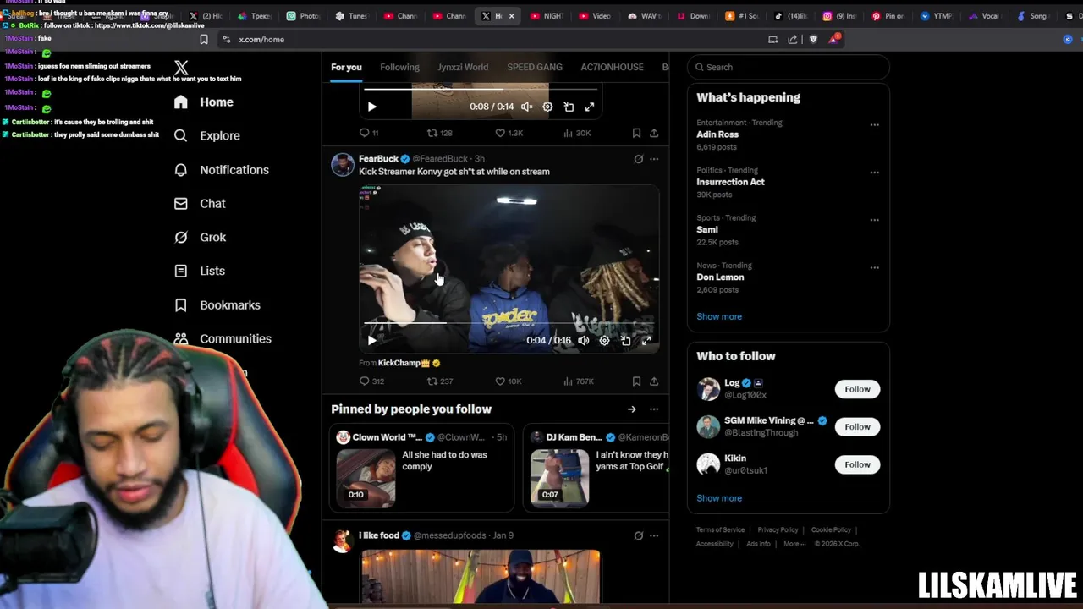Follow SGM Mike Vining account
This screenshot has width=1083, height=609.
pyautogui.click(x=857, y=427)
